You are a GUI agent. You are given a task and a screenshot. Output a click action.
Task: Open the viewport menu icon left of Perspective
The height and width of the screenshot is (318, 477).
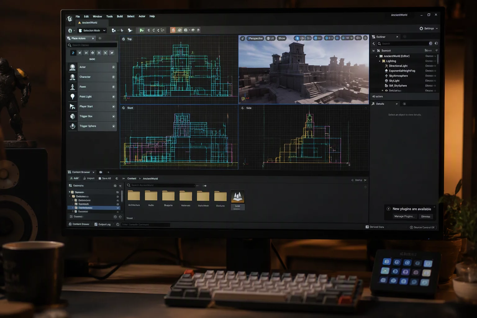[x=242, y=39]
